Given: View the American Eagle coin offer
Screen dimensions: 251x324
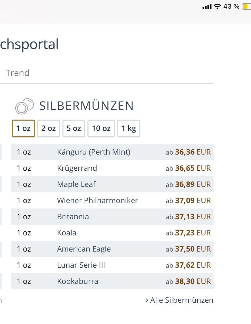Looking at the screenshot, I should coord(84,249).
